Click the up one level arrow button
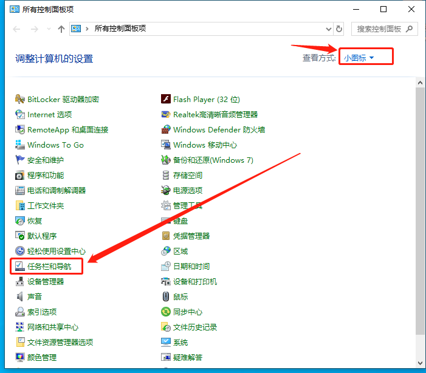The width and height of the screenshot is (426, 373). click(61, 29)
